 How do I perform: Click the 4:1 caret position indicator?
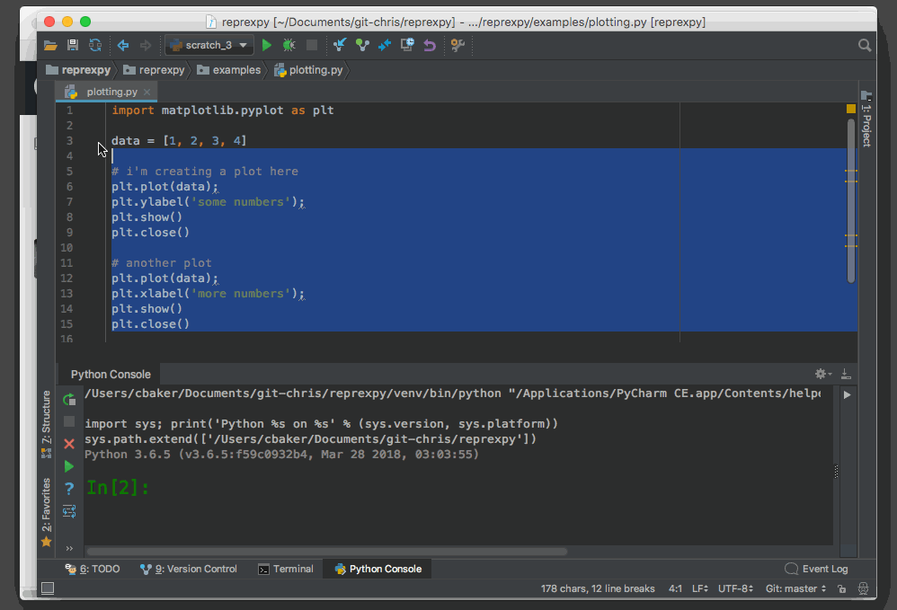[675, 588]
